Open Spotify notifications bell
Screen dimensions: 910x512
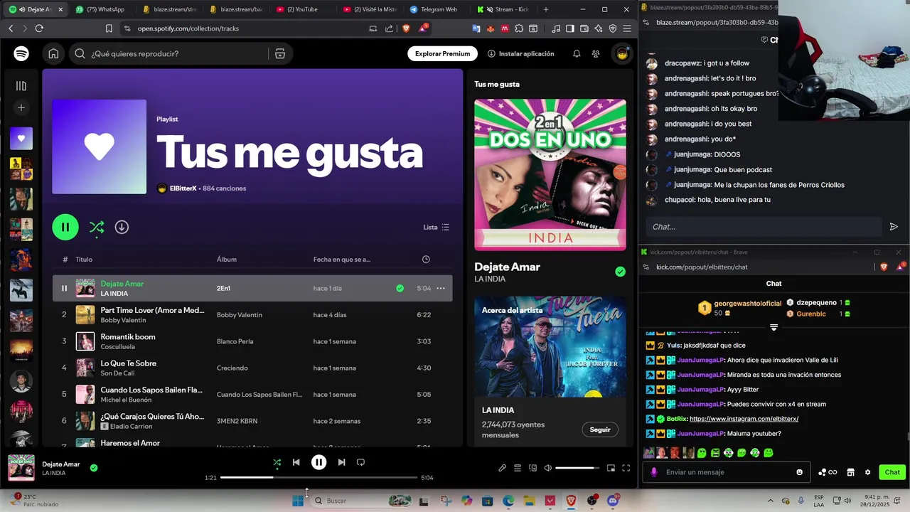577,53
